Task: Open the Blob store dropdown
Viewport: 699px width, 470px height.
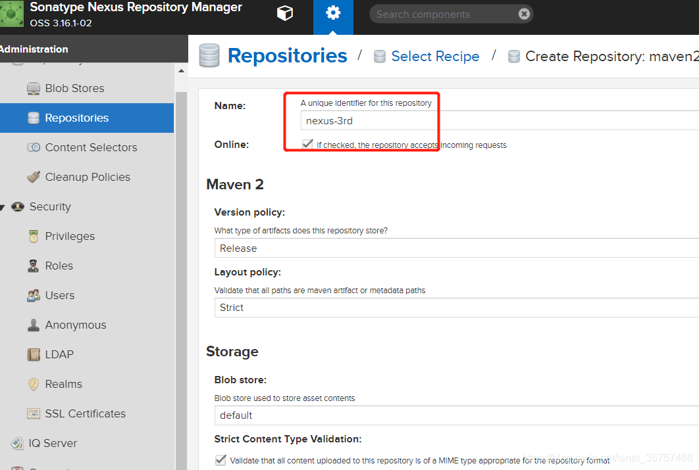Action: tap(457, 415)
